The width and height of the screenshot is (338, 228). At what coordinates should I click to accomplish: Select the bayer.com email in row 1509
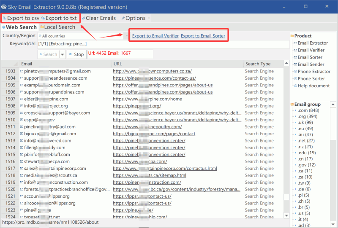[x=57, y=113]
